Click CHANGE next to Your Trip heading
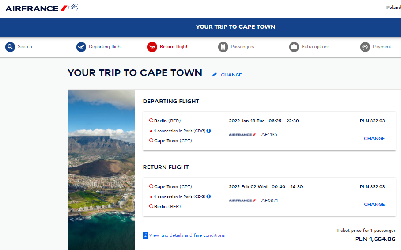This screenshot has height=250, width=401. 231,75
